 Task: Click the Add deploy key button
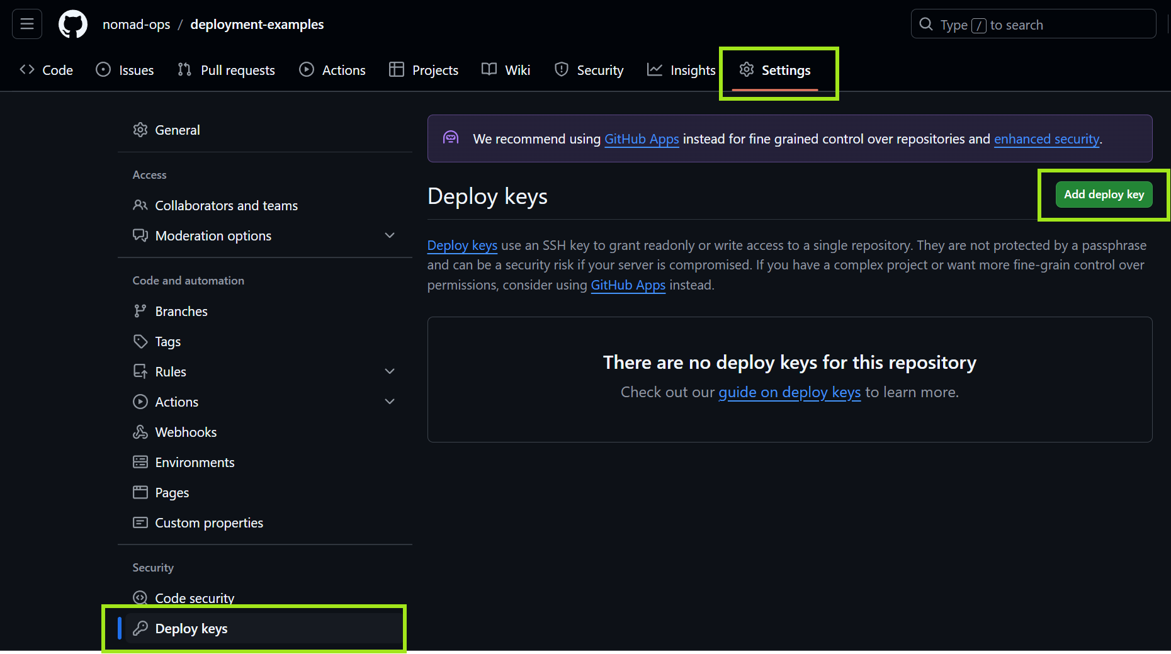tap(1104, 195)
